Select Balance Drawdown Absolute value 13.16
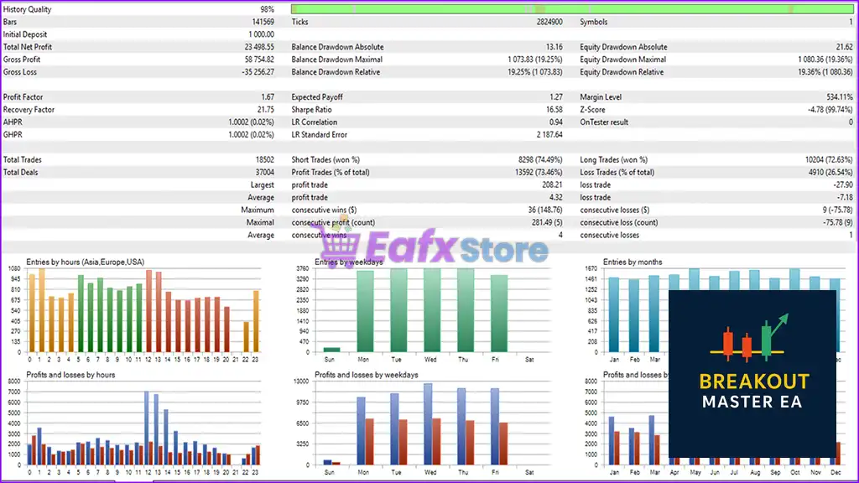 coord(554,47)
